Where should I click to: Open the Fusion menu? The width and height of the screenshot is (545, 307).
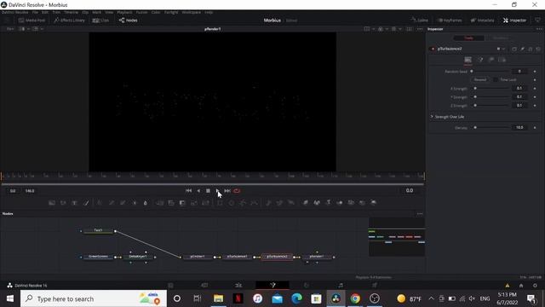142,12
